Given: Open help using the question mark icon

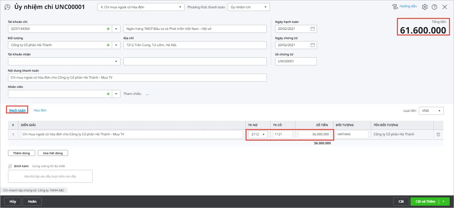Looking at the screenshot, I should pos(435,6).
